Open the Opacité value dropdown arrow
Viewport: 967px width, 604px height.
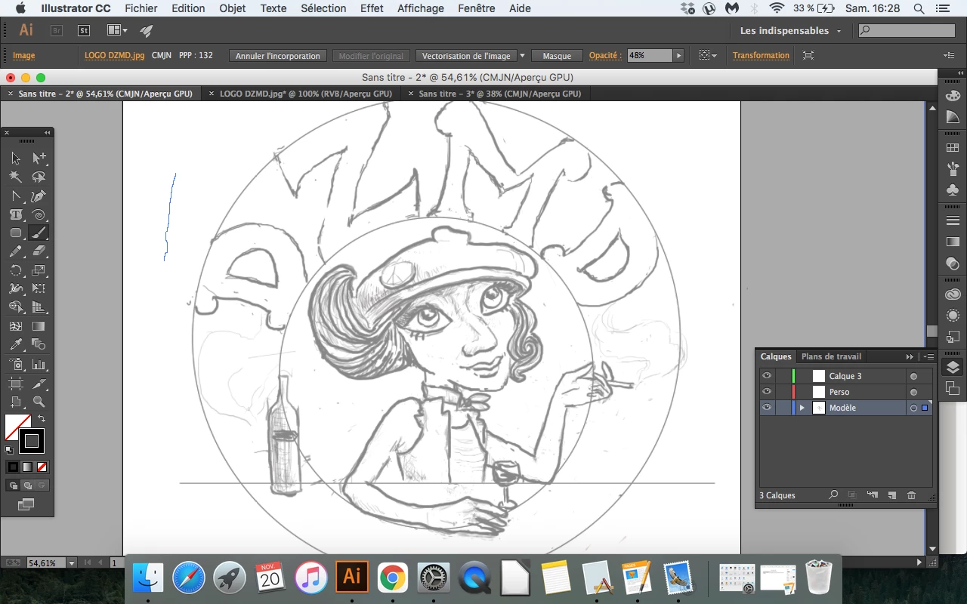coord(678,55)
